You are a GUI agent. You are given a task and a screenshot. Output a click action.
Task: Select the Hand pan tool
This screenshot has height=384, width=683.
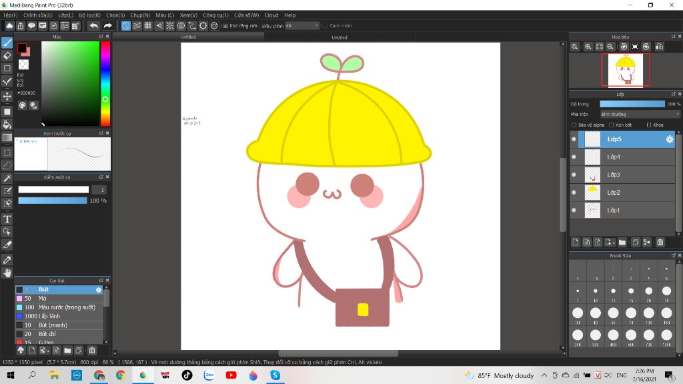click(7, 273)
